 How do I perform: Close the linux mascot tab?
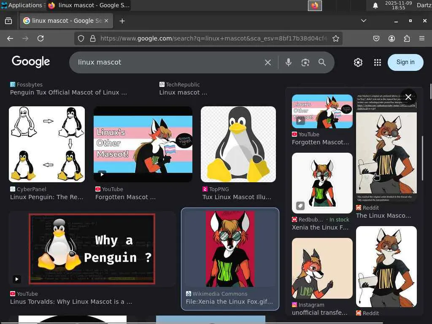click(106, 21)
